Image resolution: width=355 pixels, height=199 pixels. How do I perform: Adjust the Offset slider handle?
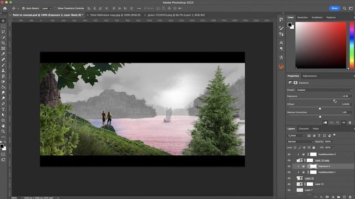319,109
